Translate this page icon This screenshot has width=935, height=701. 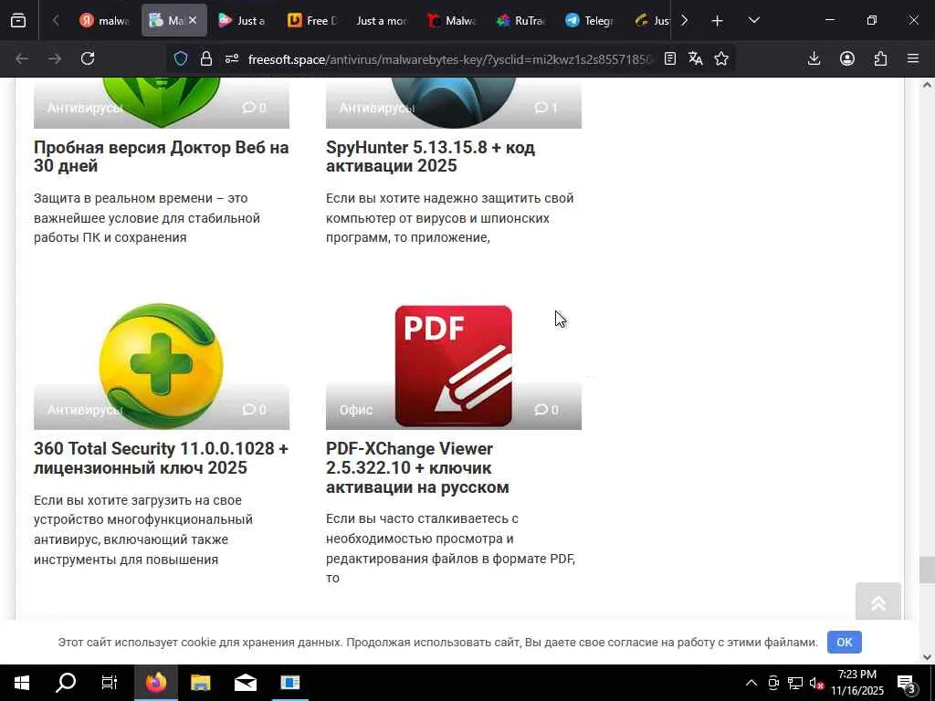pyautogui.click(x=695, y=58)
